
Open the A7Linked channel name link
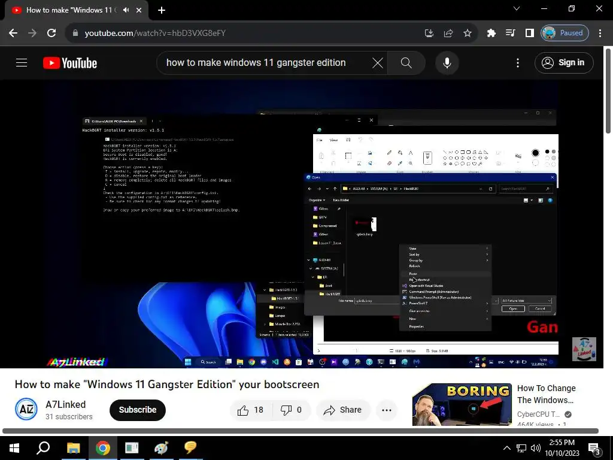coord(65,404)
